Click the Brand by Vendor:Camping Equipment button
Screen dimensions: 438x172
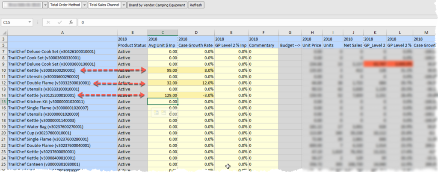157,5
